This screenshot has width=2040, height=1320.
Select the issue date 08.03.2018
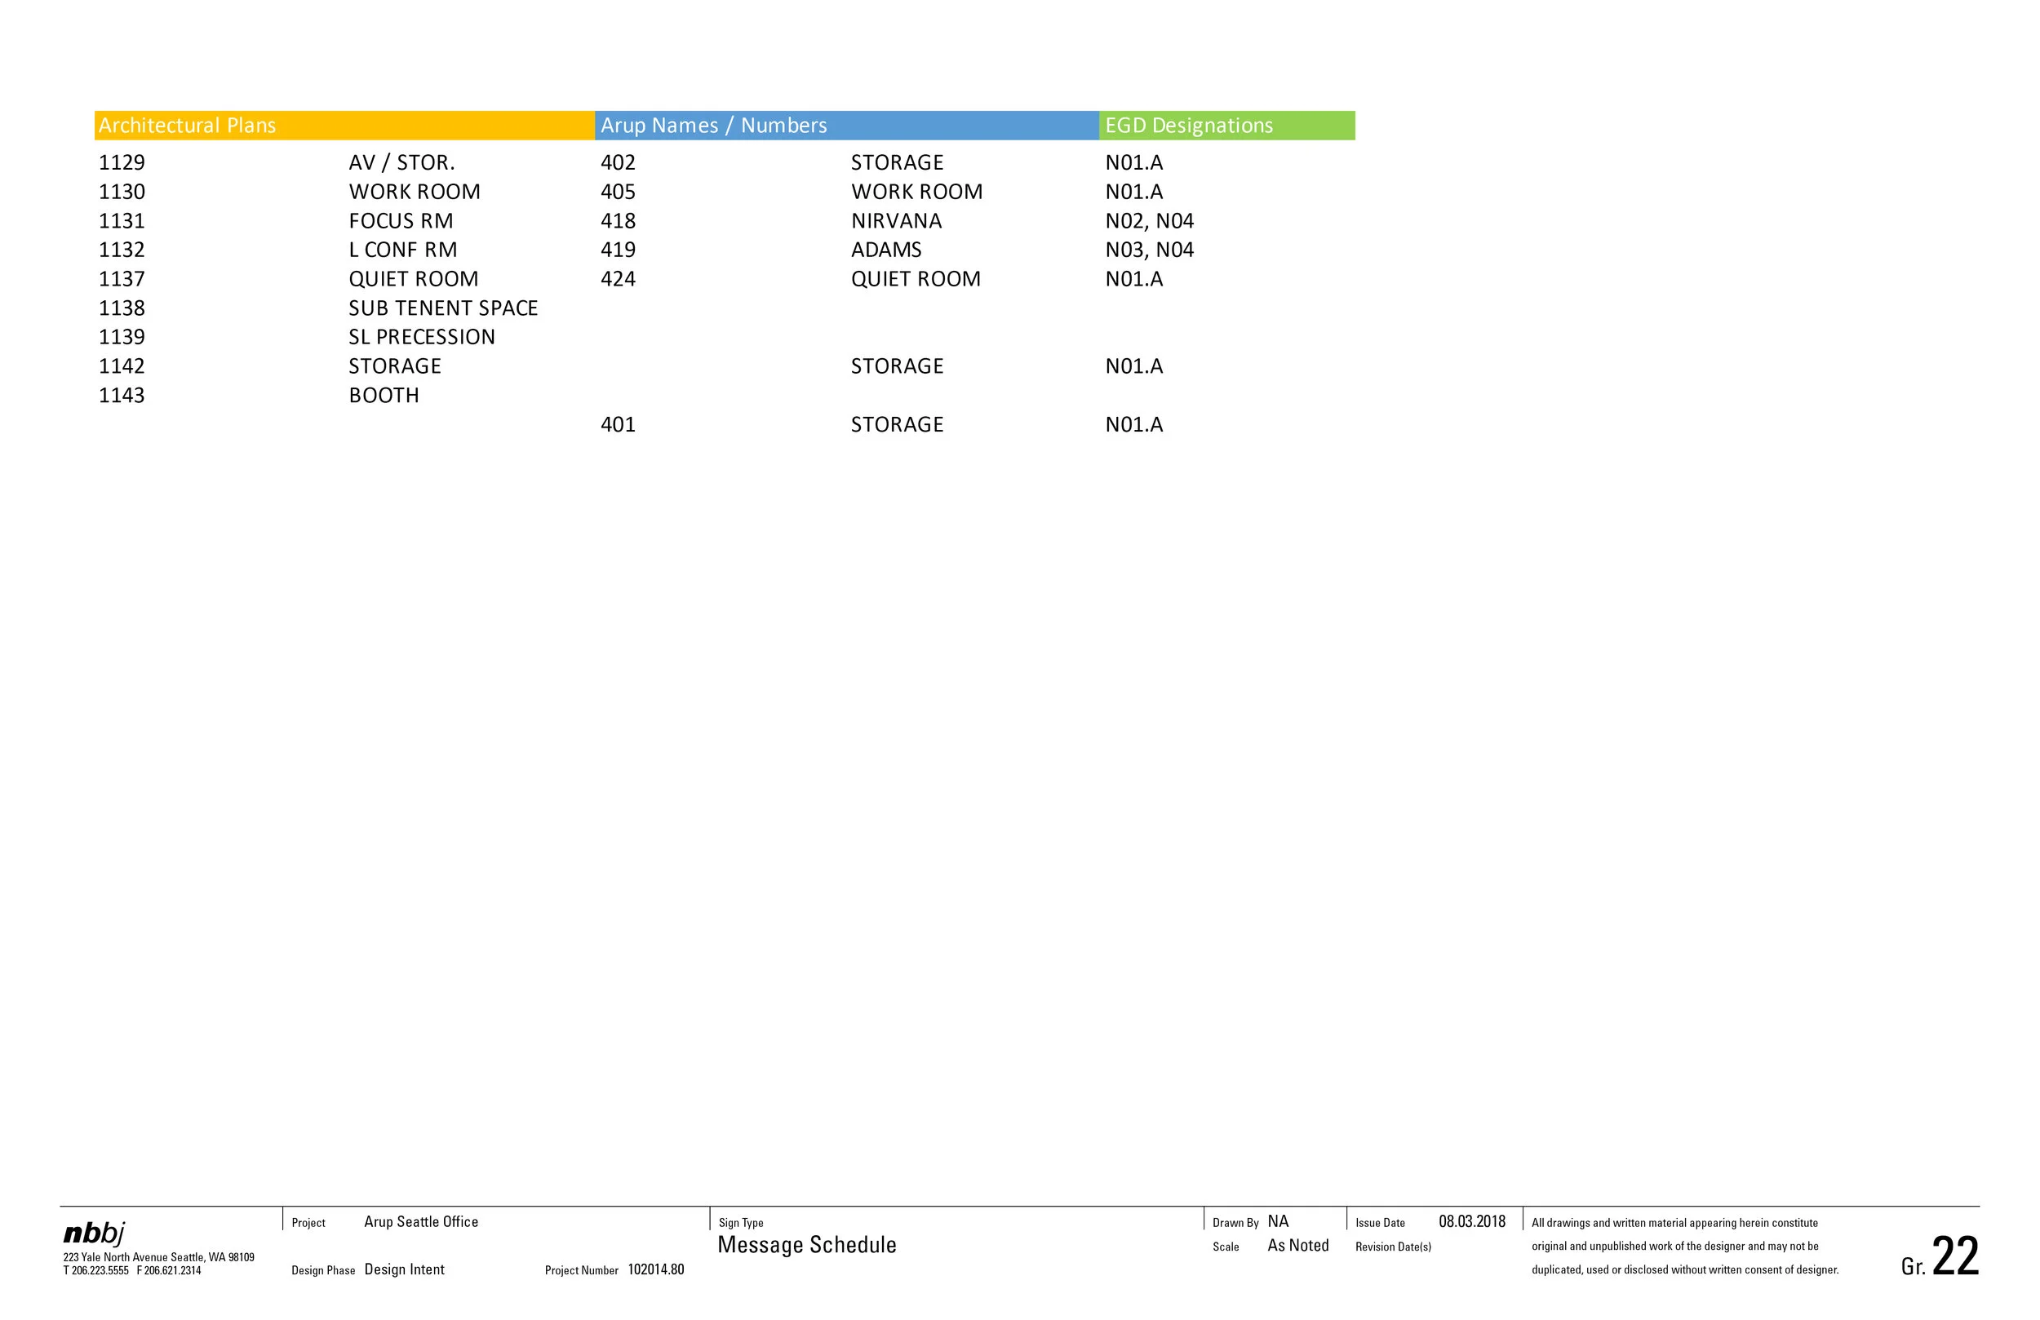[1472, 1222]
